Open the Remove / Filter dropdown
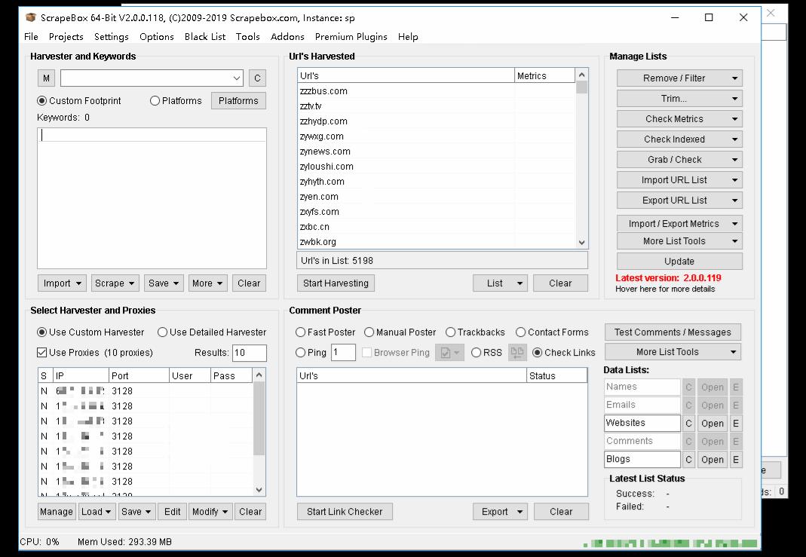The image size is (806, 557). pyautogui.click(x=679, y=78)
